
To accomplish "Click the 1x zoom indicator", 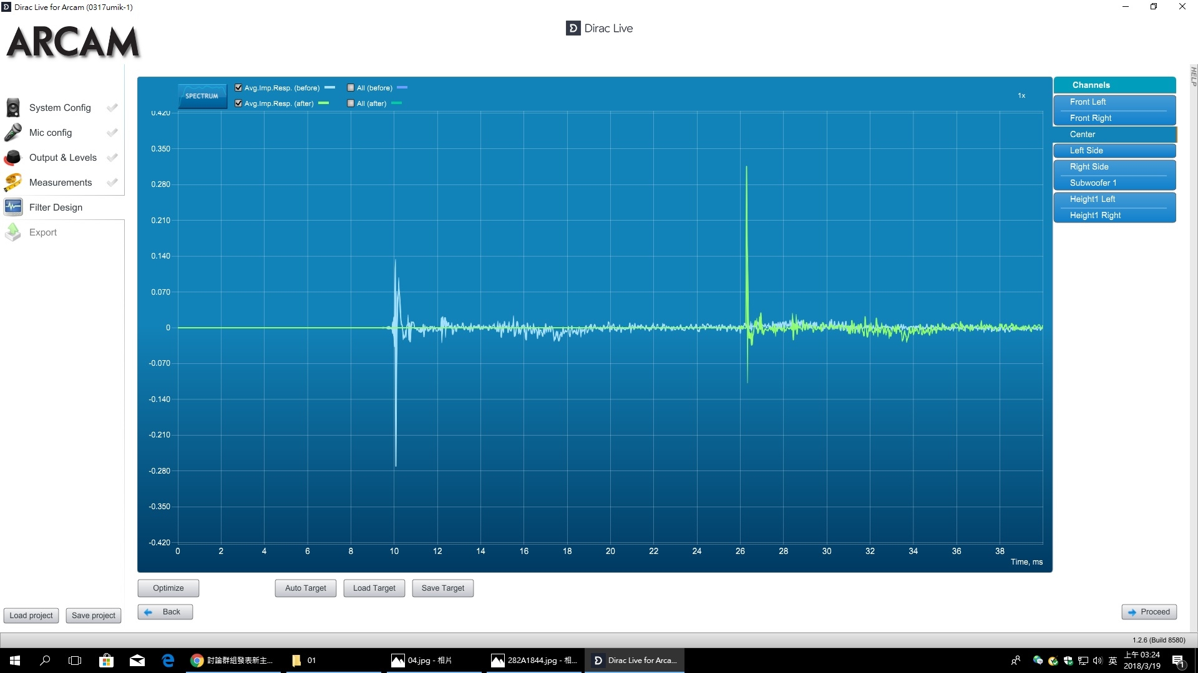I will tap(1021, 96).
